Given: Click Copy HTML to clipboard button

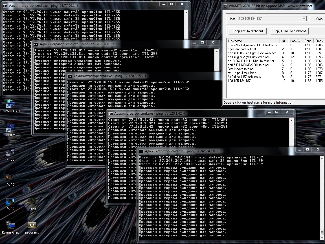Looking at the screenshot, I should pos(289,31).
